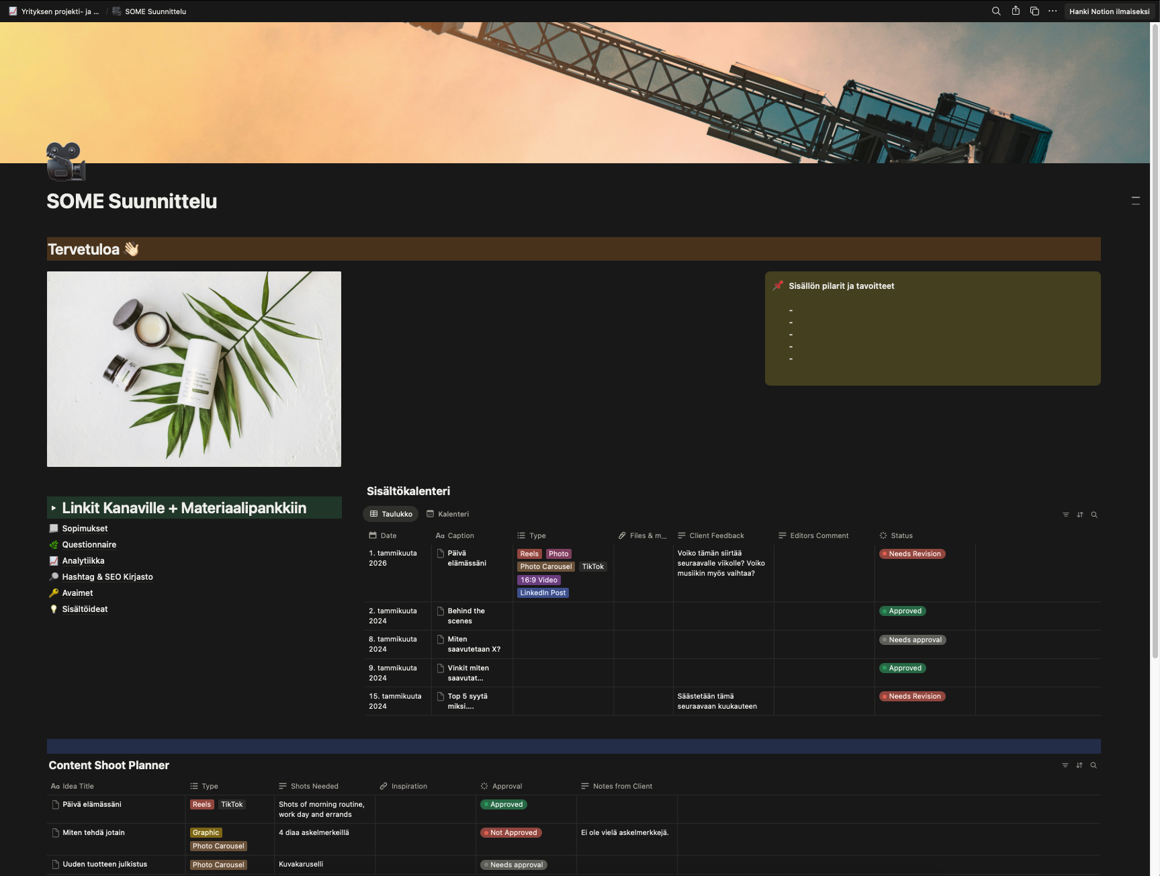Click the vertical scrollbar on the right
This screenshot has height=876, width=1160.
(1155, 343)
